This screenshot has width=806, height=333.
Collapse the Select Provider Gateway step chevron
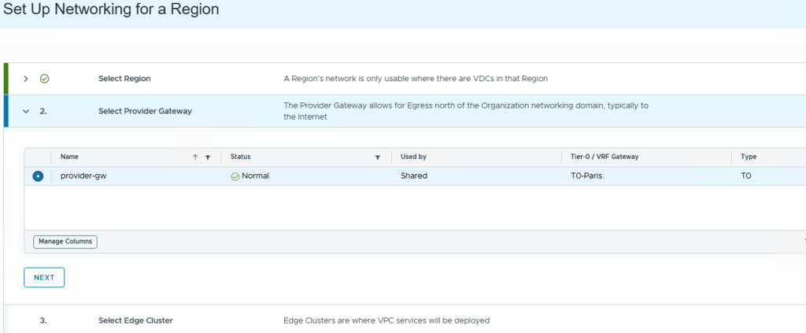tap(26, 111)
